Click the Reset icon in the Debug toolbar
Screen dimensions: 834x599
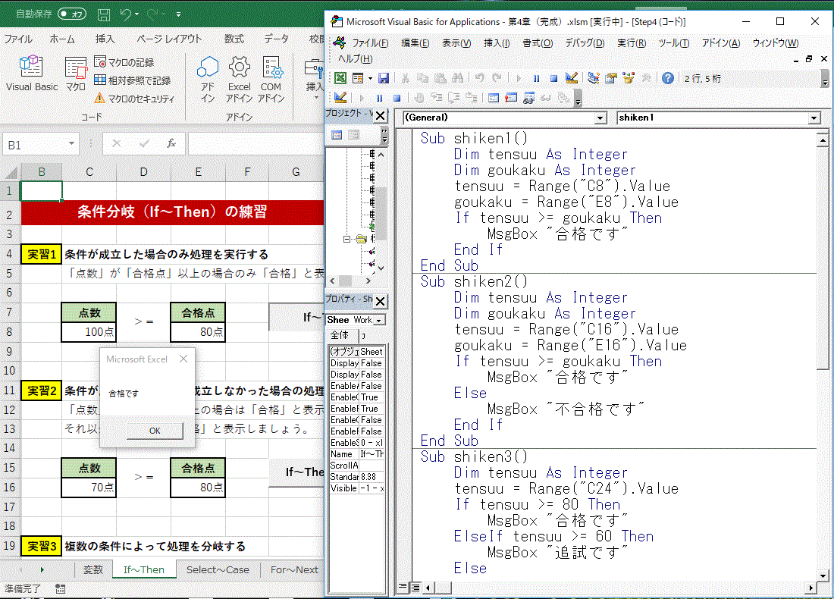point(397,98)
